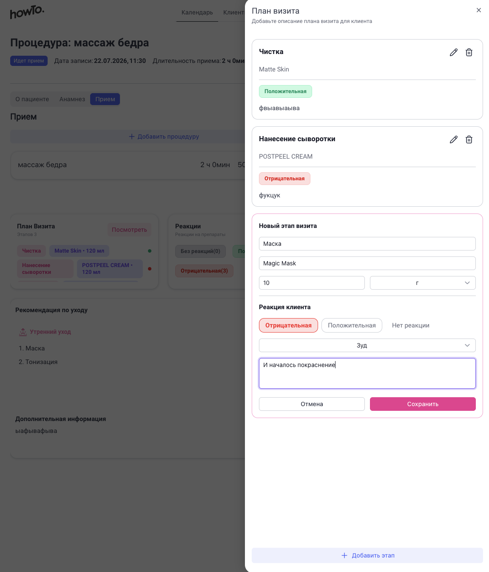Screen dimensions: 489x572
Task: Delete the Чистка stage with trash icon
Action: click(469, 52)
